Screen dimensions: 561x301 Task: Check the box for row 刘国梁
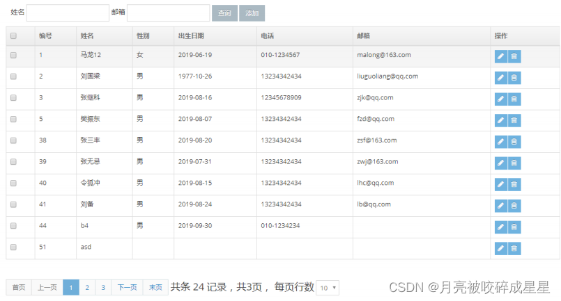(14, 76)
